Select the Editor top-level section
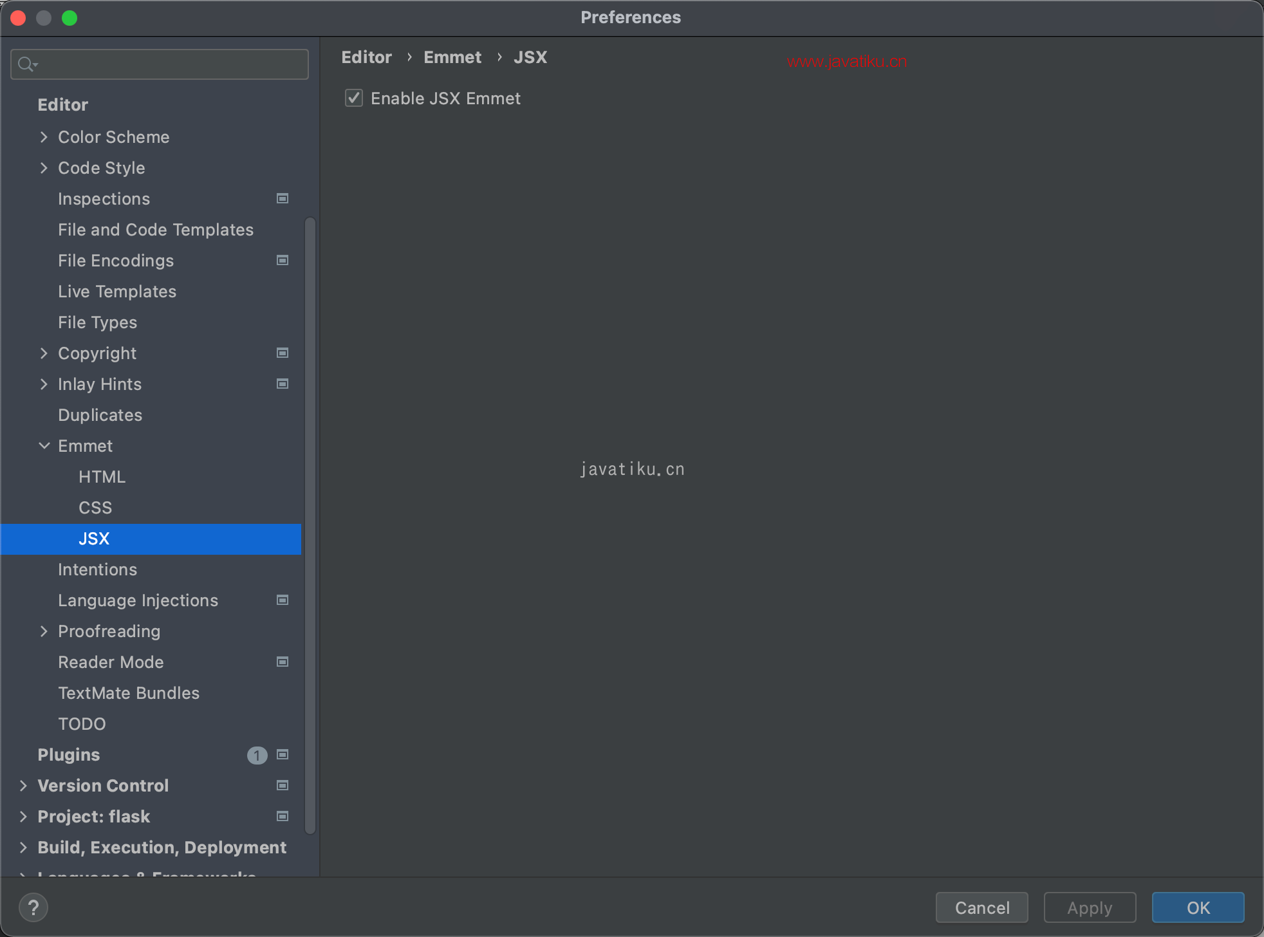 [x=62, y=105]
